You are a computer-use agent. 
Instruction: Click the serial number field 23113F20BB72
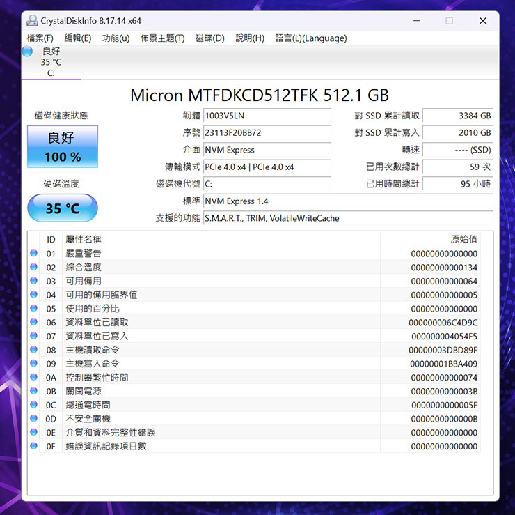[267, 133]
